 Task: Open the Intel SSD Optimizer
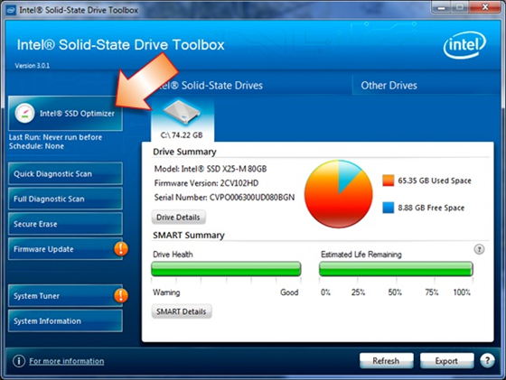coord(65,114)
